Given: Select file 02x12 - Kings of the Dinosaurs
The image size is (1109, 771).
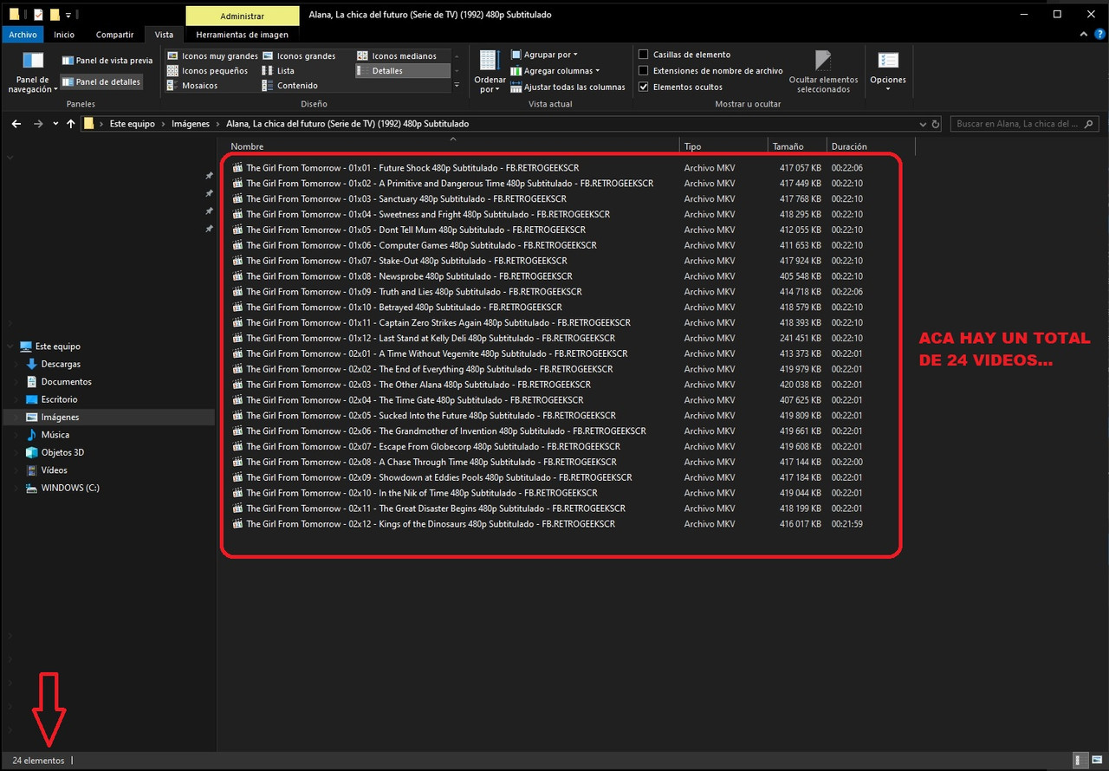Looking at the screenshot, I should click(431, 524).
